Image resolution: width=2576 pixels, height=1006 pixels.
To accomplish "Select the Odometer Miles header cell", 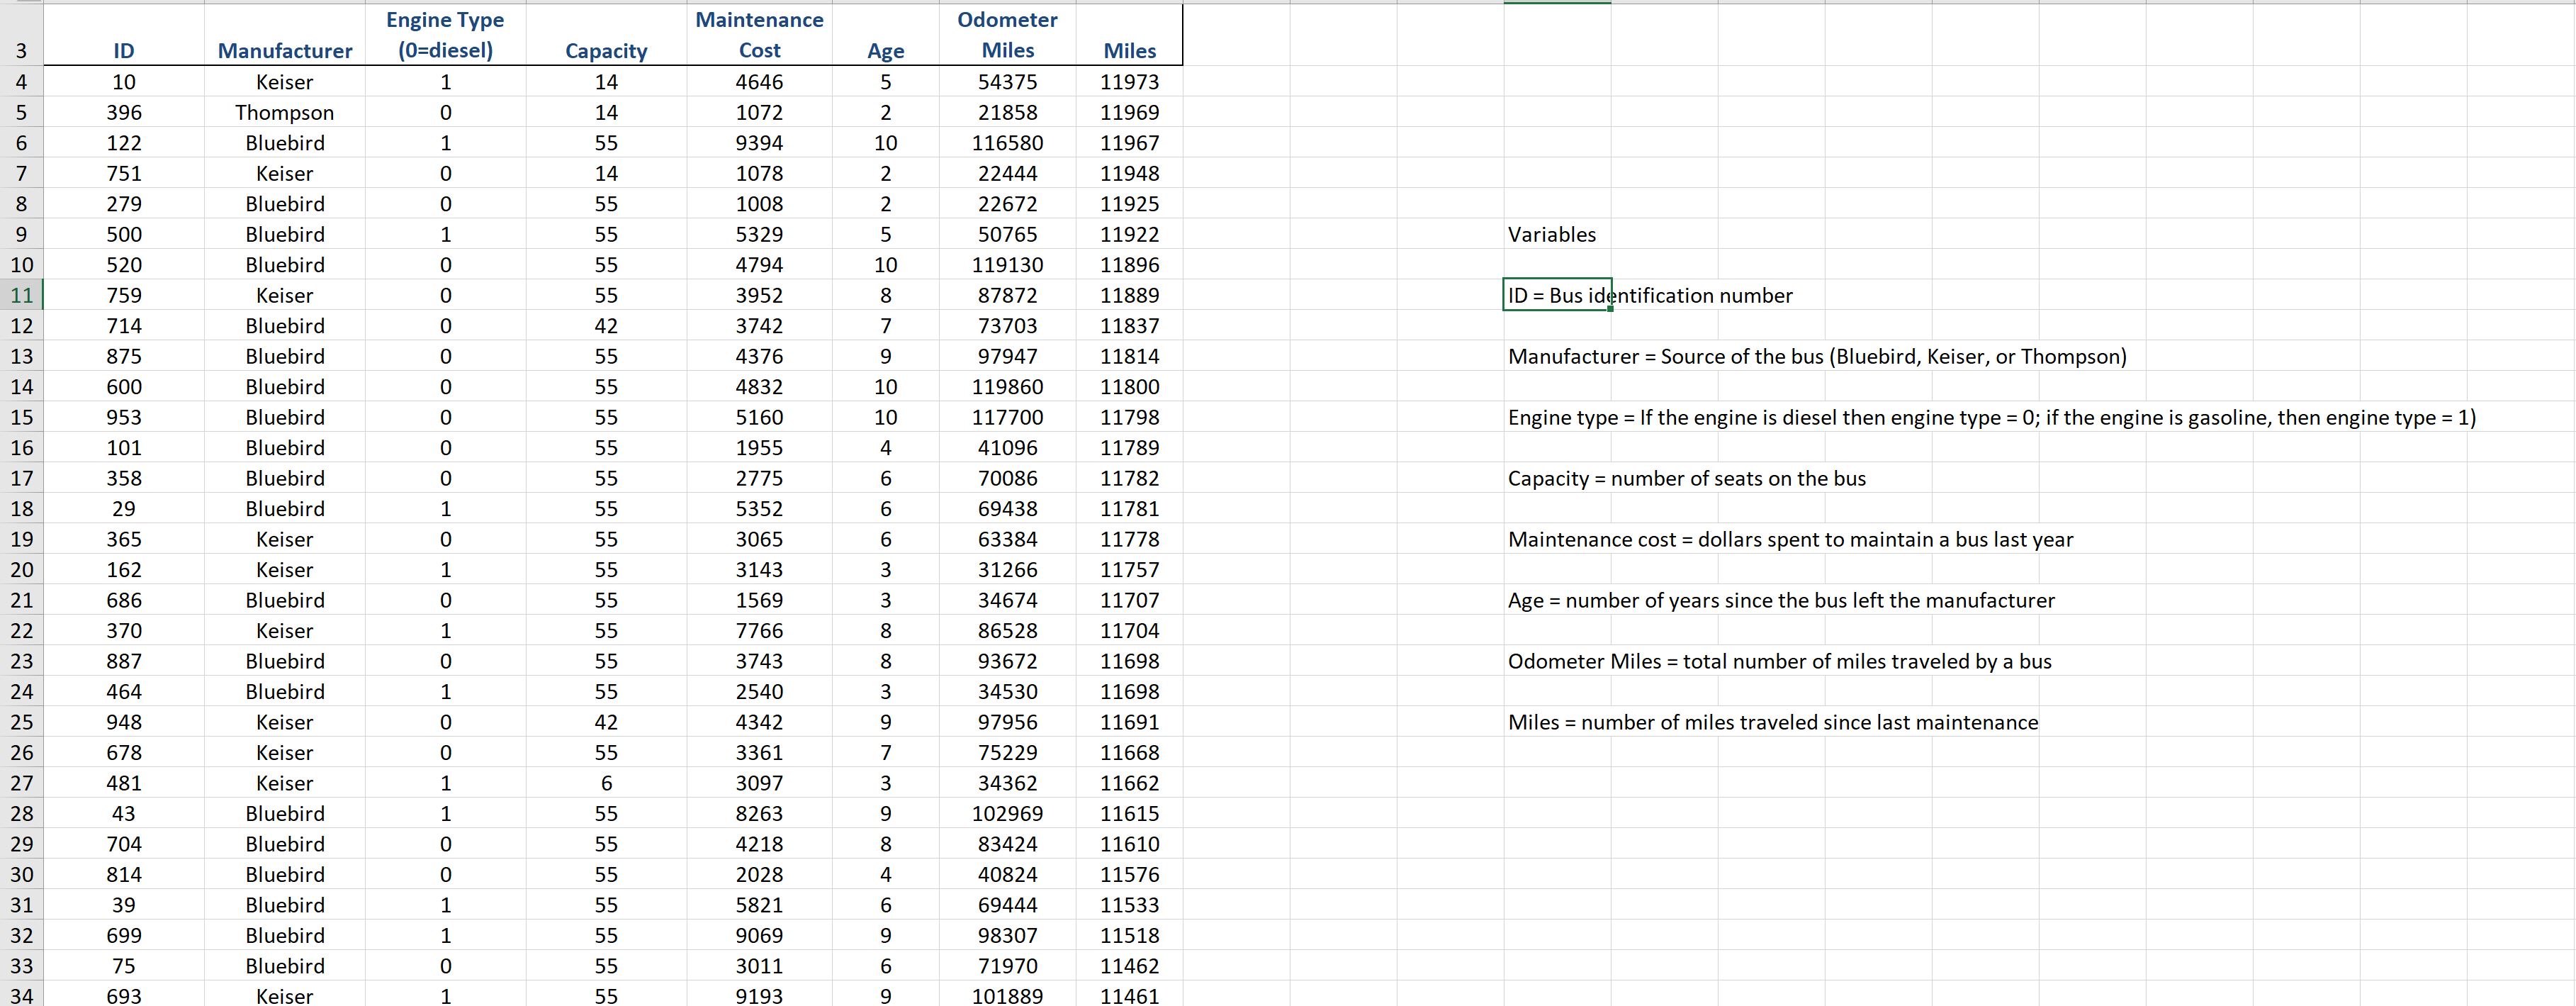I will pyautogui.click(x=1007, y=35).
